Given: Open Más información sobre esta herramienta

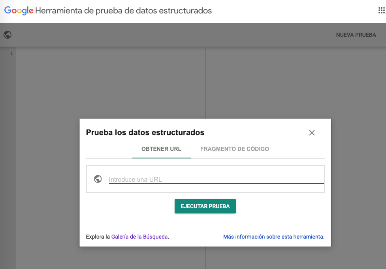Looking at the screenshot, I should click(x=273, y=237).
